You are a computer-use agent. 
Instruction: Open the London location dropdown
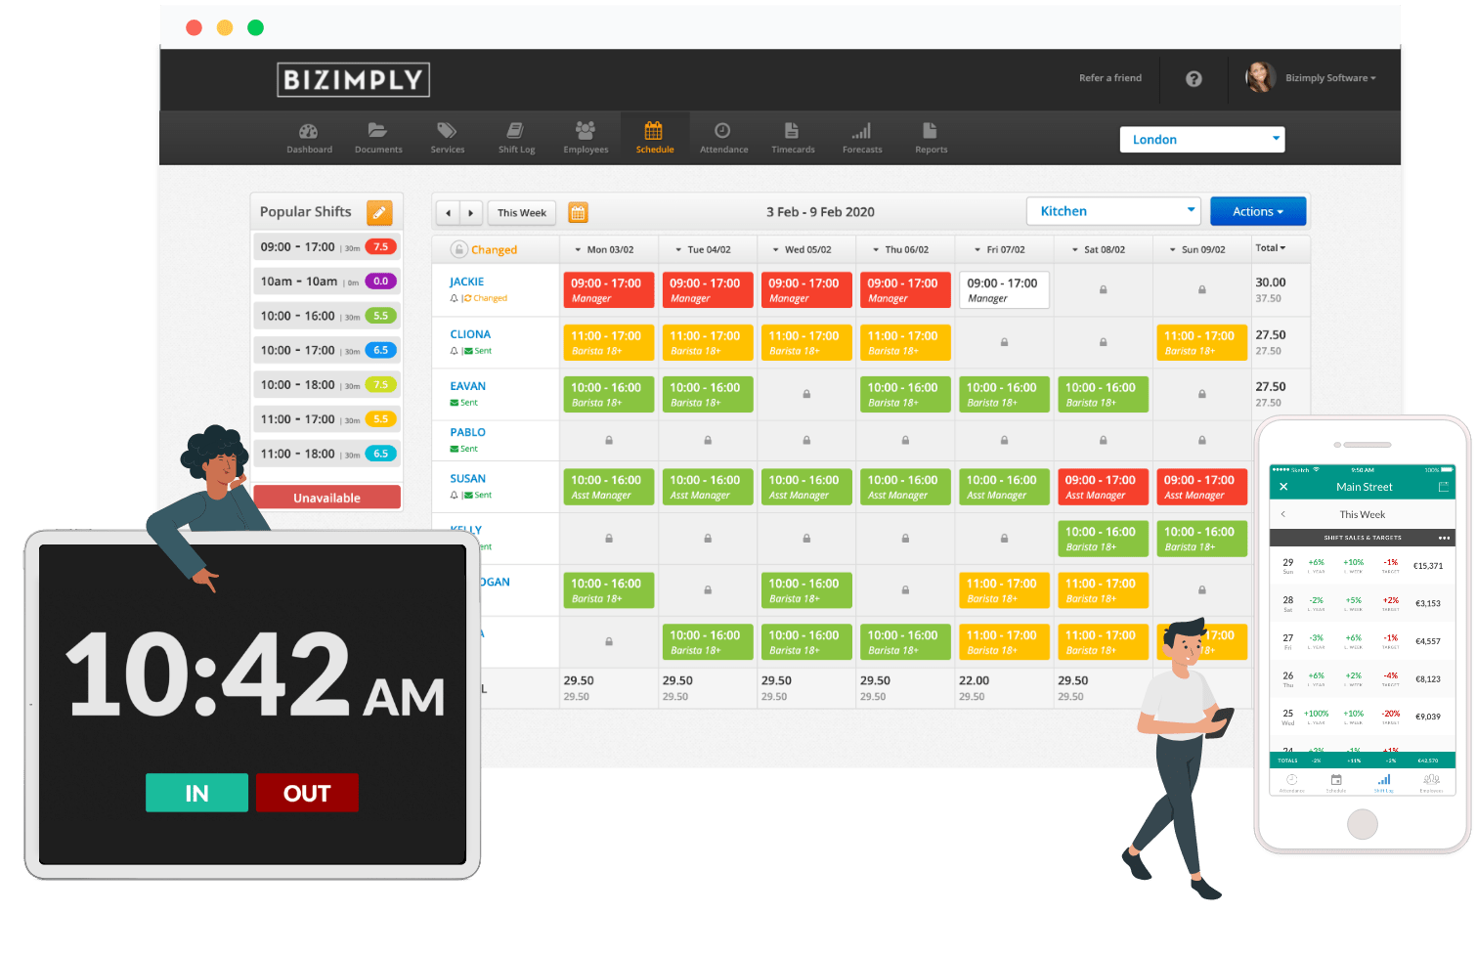(1201, 140)
